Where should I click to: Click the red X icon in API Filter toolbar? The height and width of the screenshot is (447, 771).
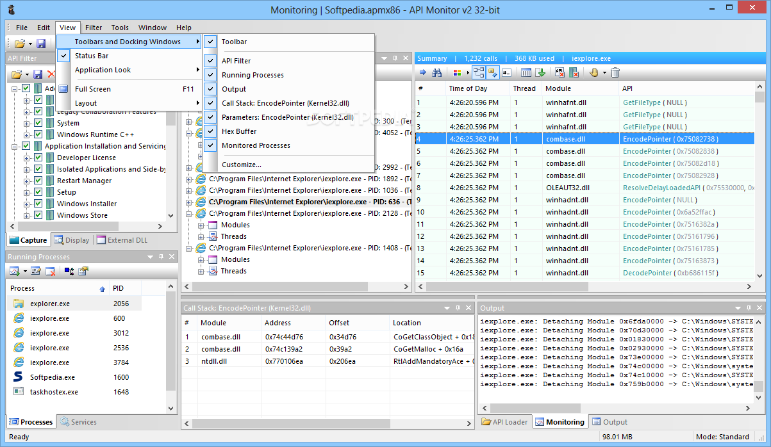click(x=51, y=75)
